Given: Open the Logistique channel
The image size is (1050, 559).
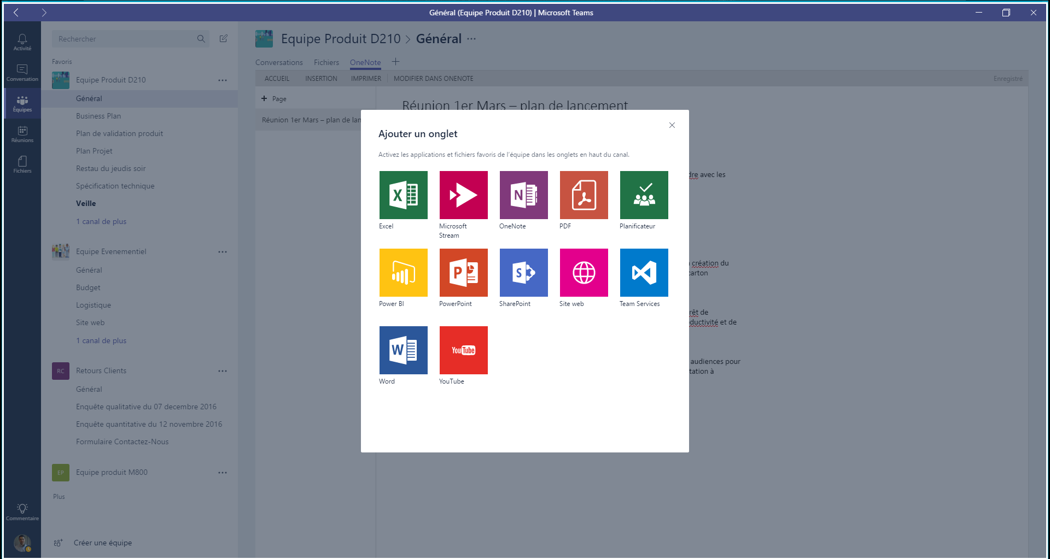Looking at the screenshot, I should [x=94, y=305].
